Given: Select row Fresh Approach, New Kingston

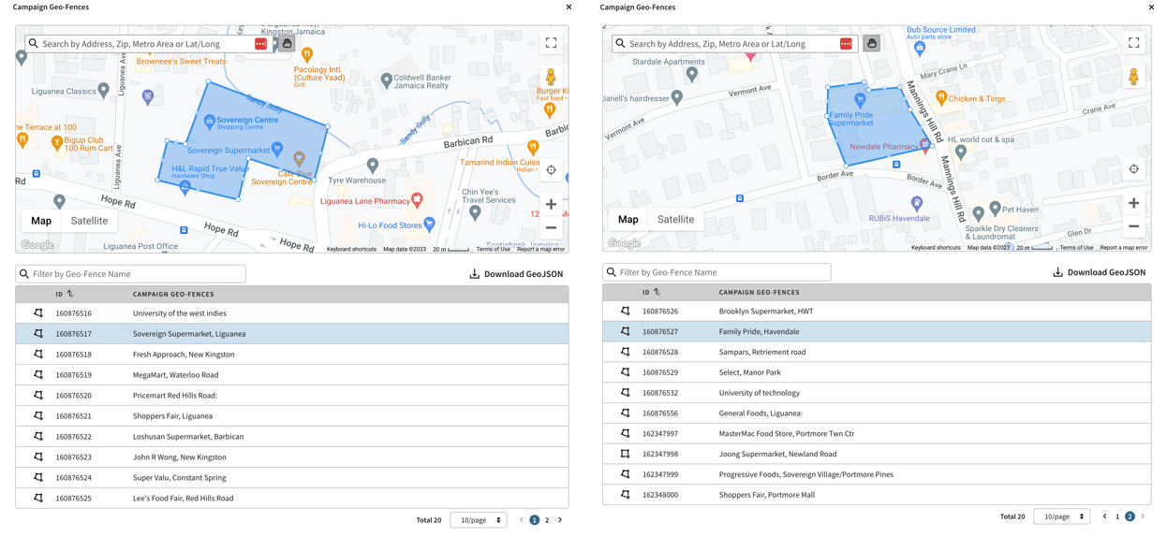Looking at the screenshot, I should (292, 355).
